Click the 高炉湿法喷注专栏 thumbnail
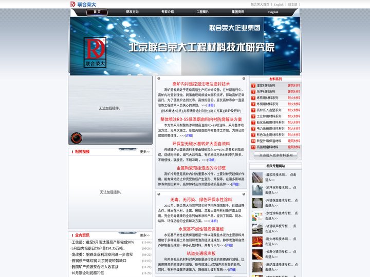Screen dimensions: 370x277 pos(257,267)
